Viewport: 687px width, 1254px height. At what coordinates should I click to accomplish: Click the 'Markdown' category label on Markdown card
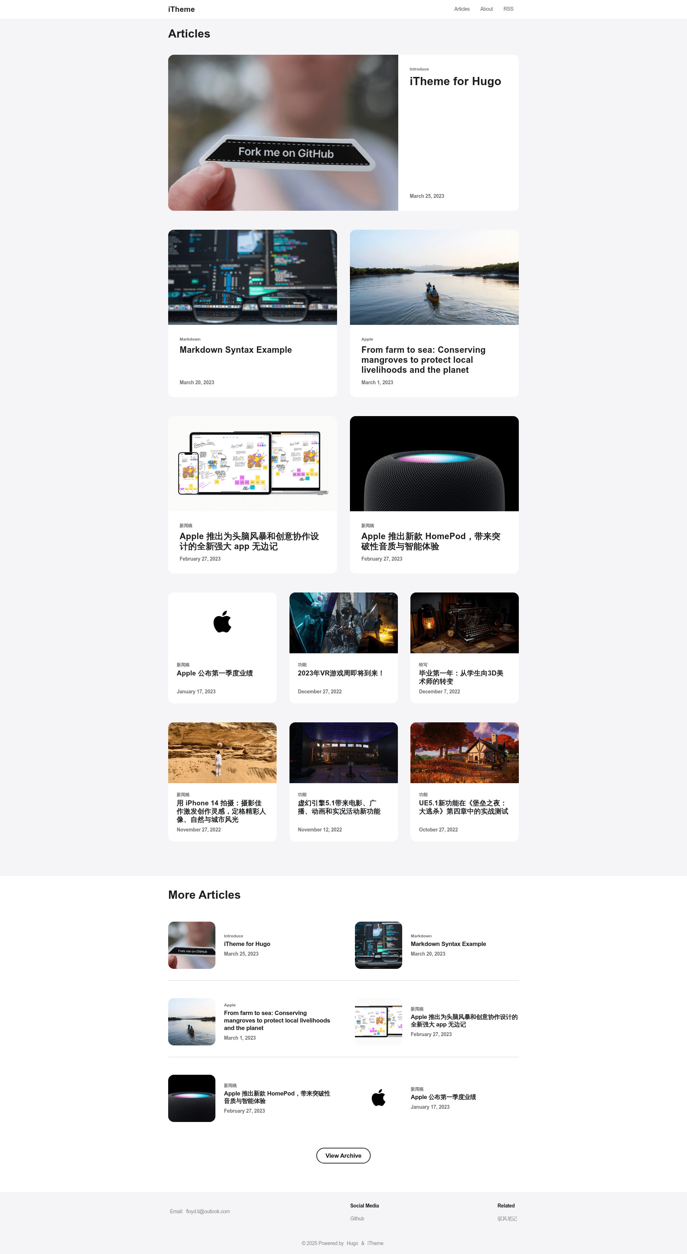(190, 339)
